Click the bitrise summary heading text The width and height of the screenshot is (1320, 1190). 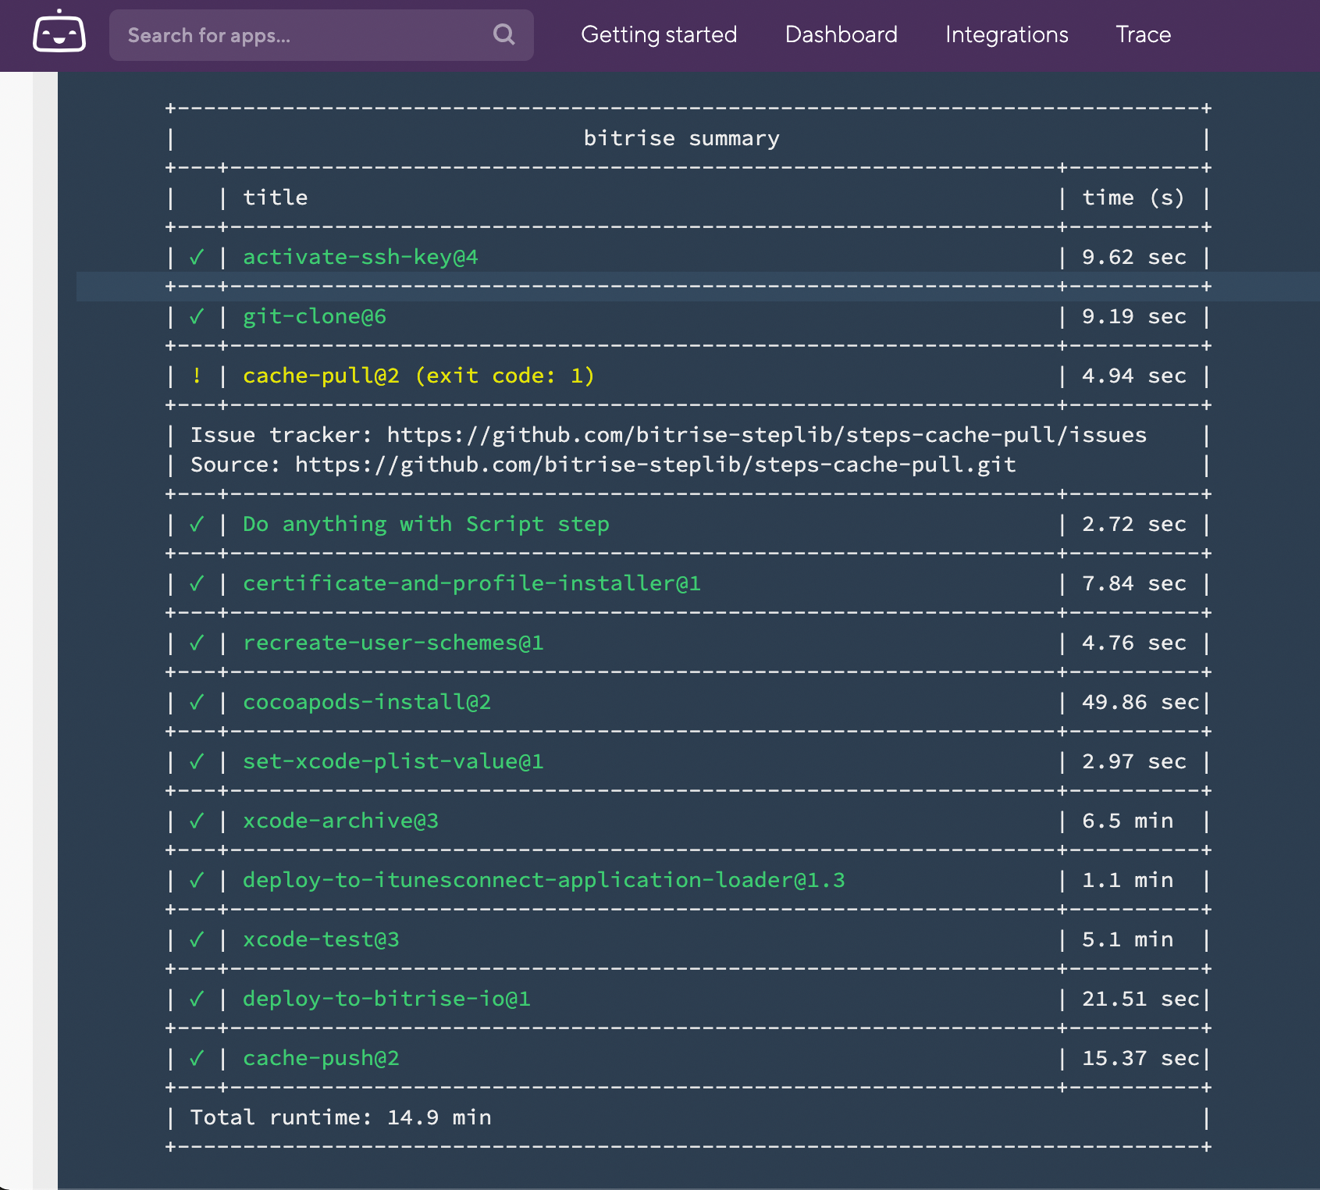coord(681,138)
